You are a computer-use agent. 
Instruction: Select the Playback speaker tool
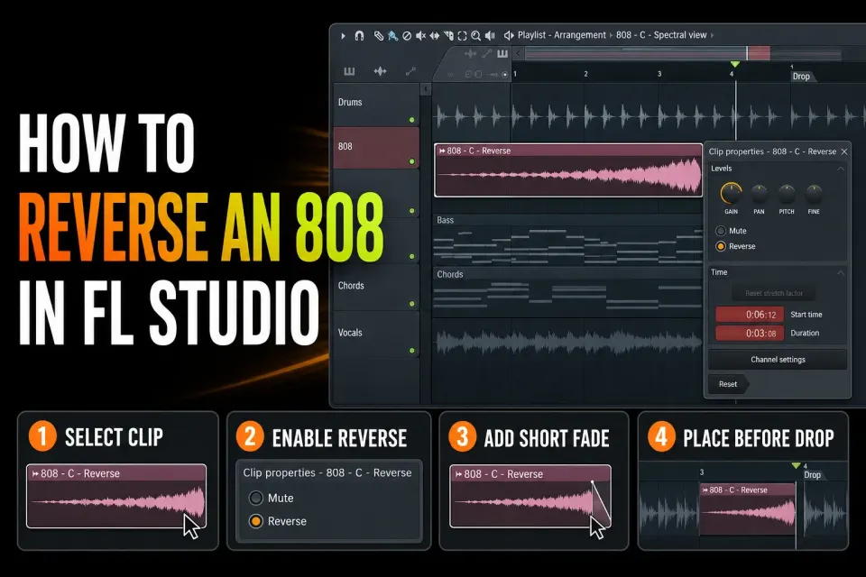(x=490, y=35)
